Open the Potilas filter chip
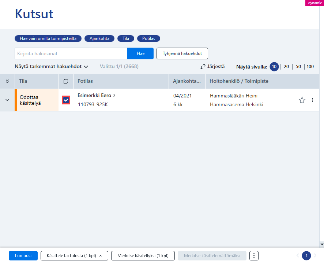This screenshot has width=324, height=263. (x=148, y=38)
